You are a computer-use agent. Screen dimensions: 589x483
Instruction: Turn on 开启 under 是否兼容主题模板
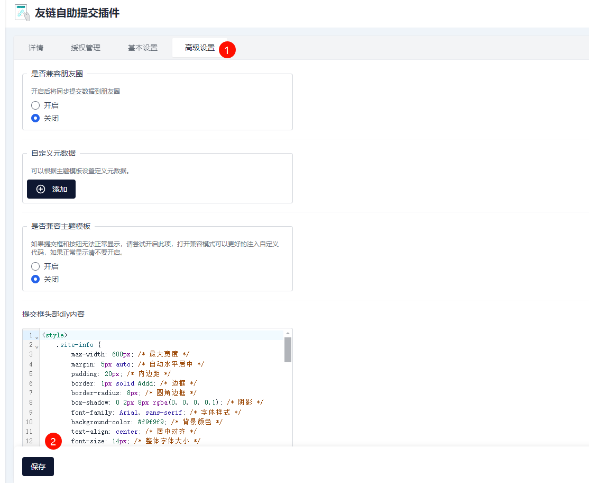tap(36, 266)
